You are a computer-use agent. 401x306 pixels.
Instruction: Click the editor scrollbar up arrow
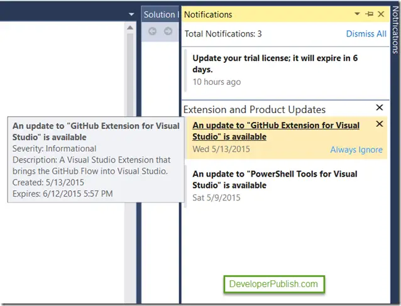coord(130,28)
